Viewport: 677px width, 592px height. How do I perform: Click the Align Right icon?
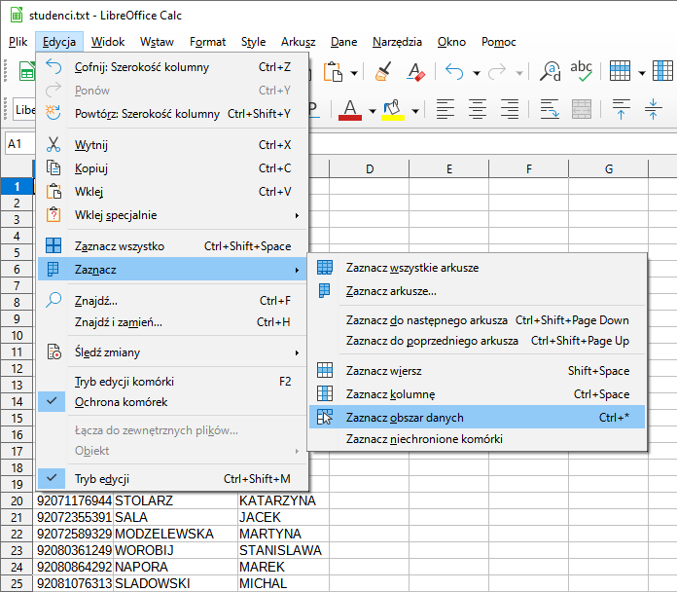(510, 109)
